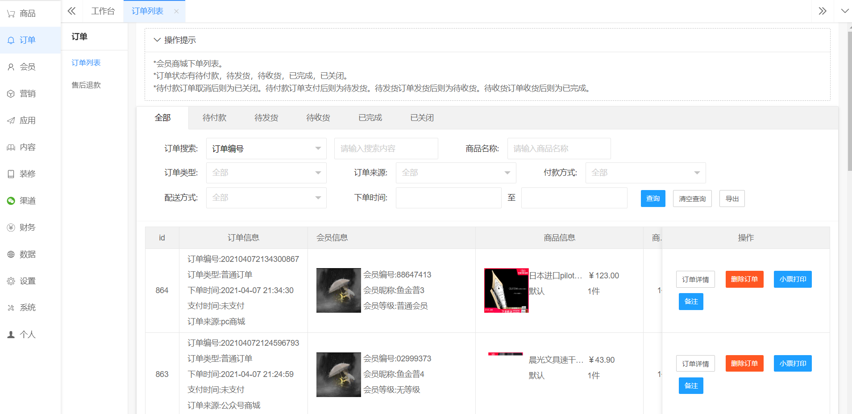This screenshot has width=852, height=414.
Task: Click the 订单信息 column header
Action: point(243,238)
